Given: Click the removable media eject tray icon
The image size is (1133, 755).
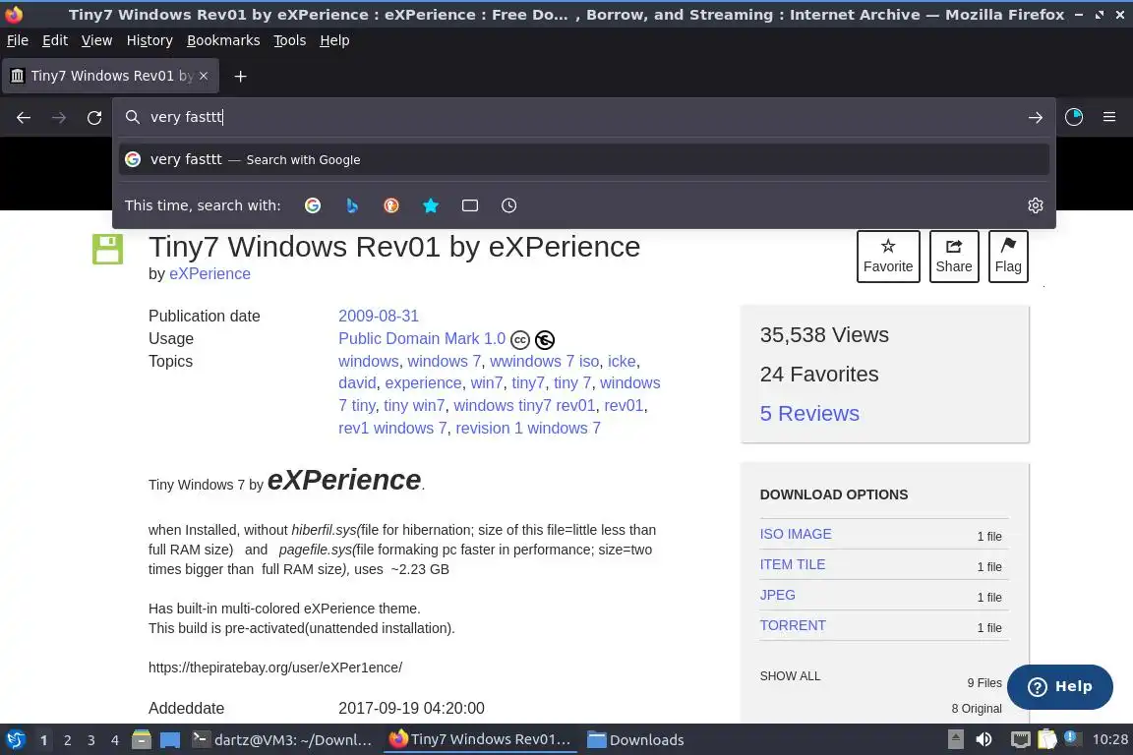Looking at the screenshot, I should click(x=956, y=740).
